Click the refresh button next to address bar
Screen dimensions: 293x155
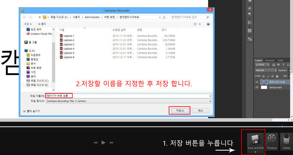point(164,17)
